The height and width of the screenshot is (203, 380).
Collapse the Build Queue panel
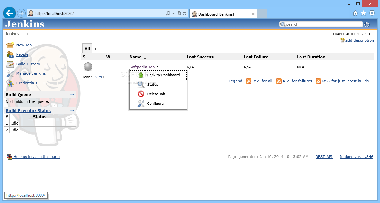coord(72,95)
